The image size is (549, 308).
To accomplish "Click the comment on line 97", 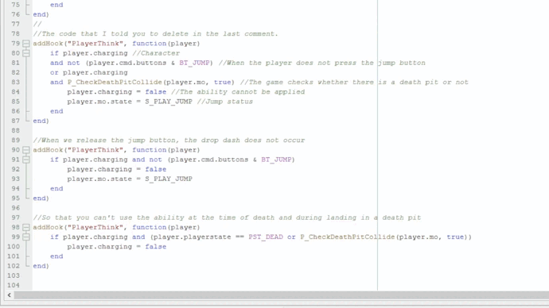I will pyautogui.click(x=227, y=218).
